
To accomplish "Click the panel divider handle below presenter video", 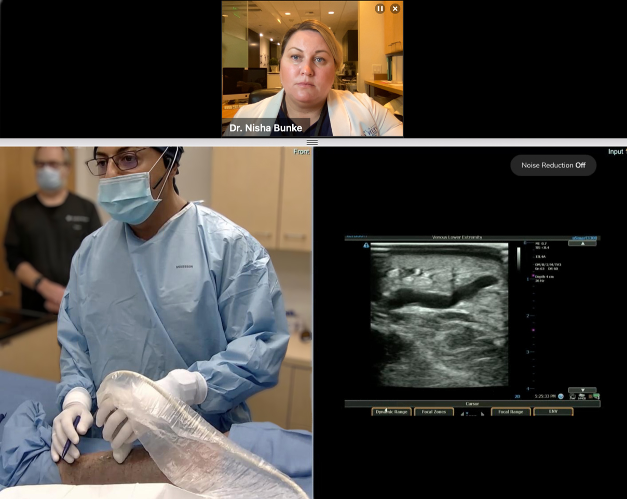I will [312, 142].
